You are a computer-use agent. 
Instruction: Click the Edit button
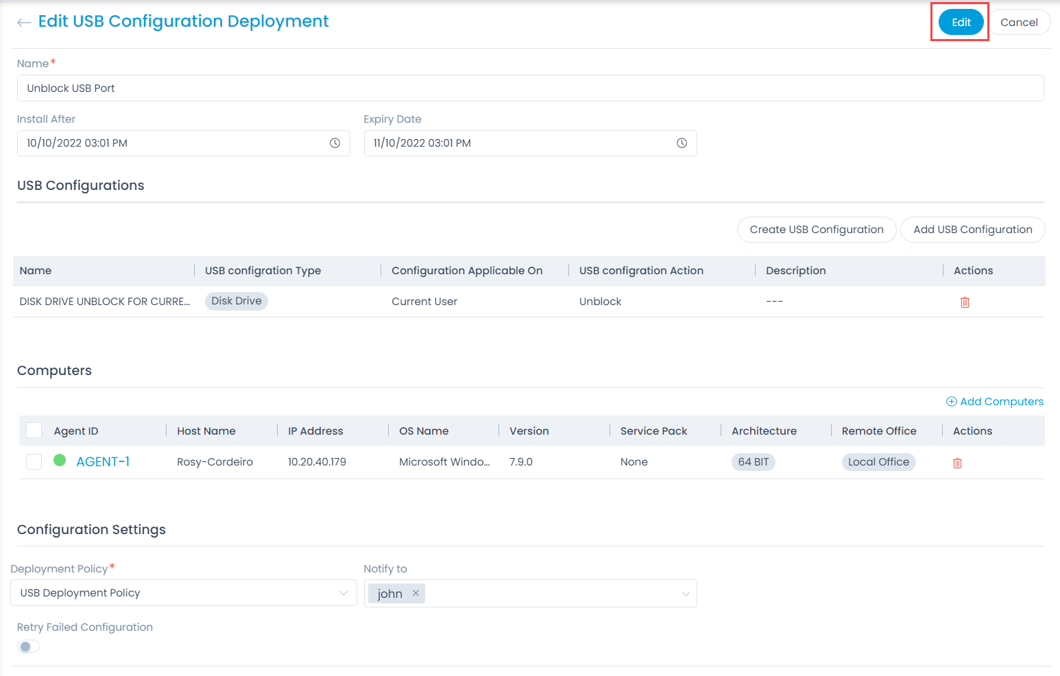[x=959, y=21]
